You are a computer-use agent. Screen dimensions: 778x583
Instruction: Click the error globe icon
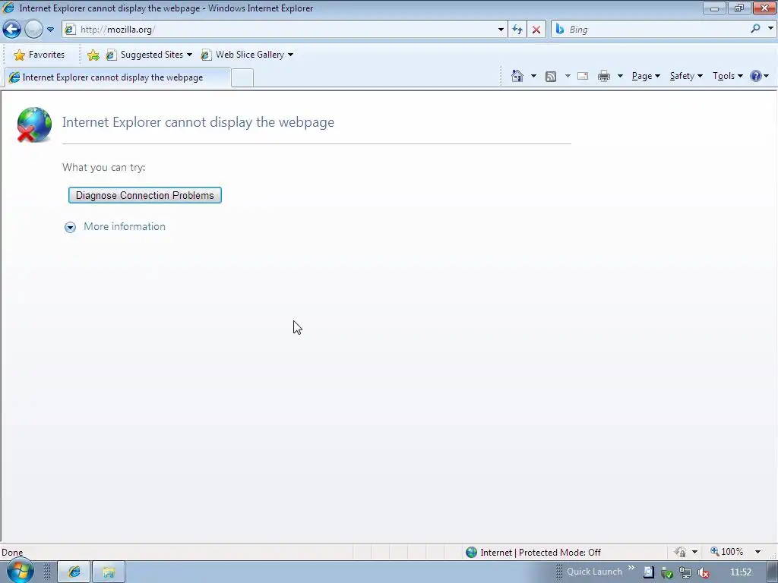coord(33,124)
